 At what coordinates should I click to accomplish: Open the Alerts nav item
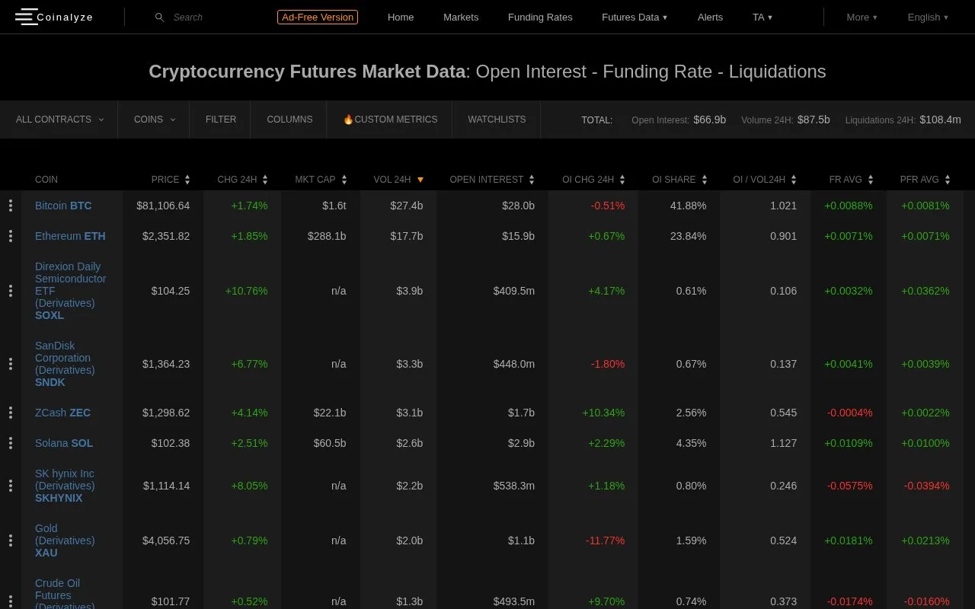coord(710,17)
